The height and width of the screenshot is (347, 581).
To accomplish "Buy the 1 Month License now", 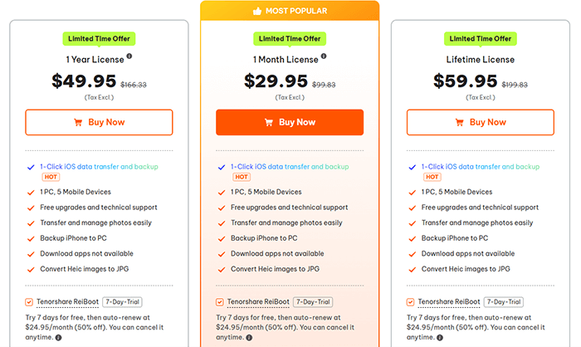I will point(290,122).
